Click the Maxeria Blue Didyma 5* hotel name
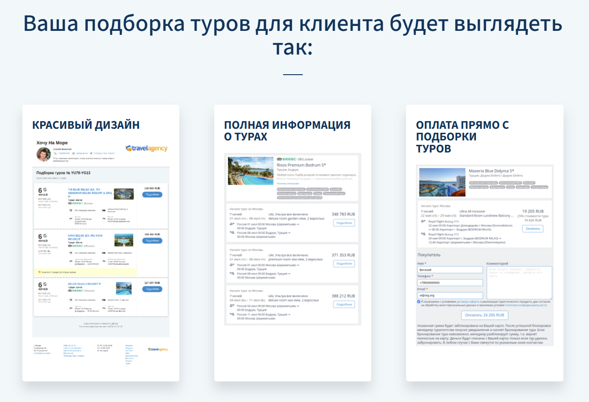The image size is (589, 402). coord(492,171)
